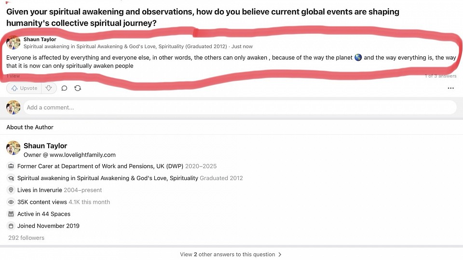This screenshot has width=463, height=260.
Task: Click the location pin icon for Inverurie
Action: coord(11,190)
